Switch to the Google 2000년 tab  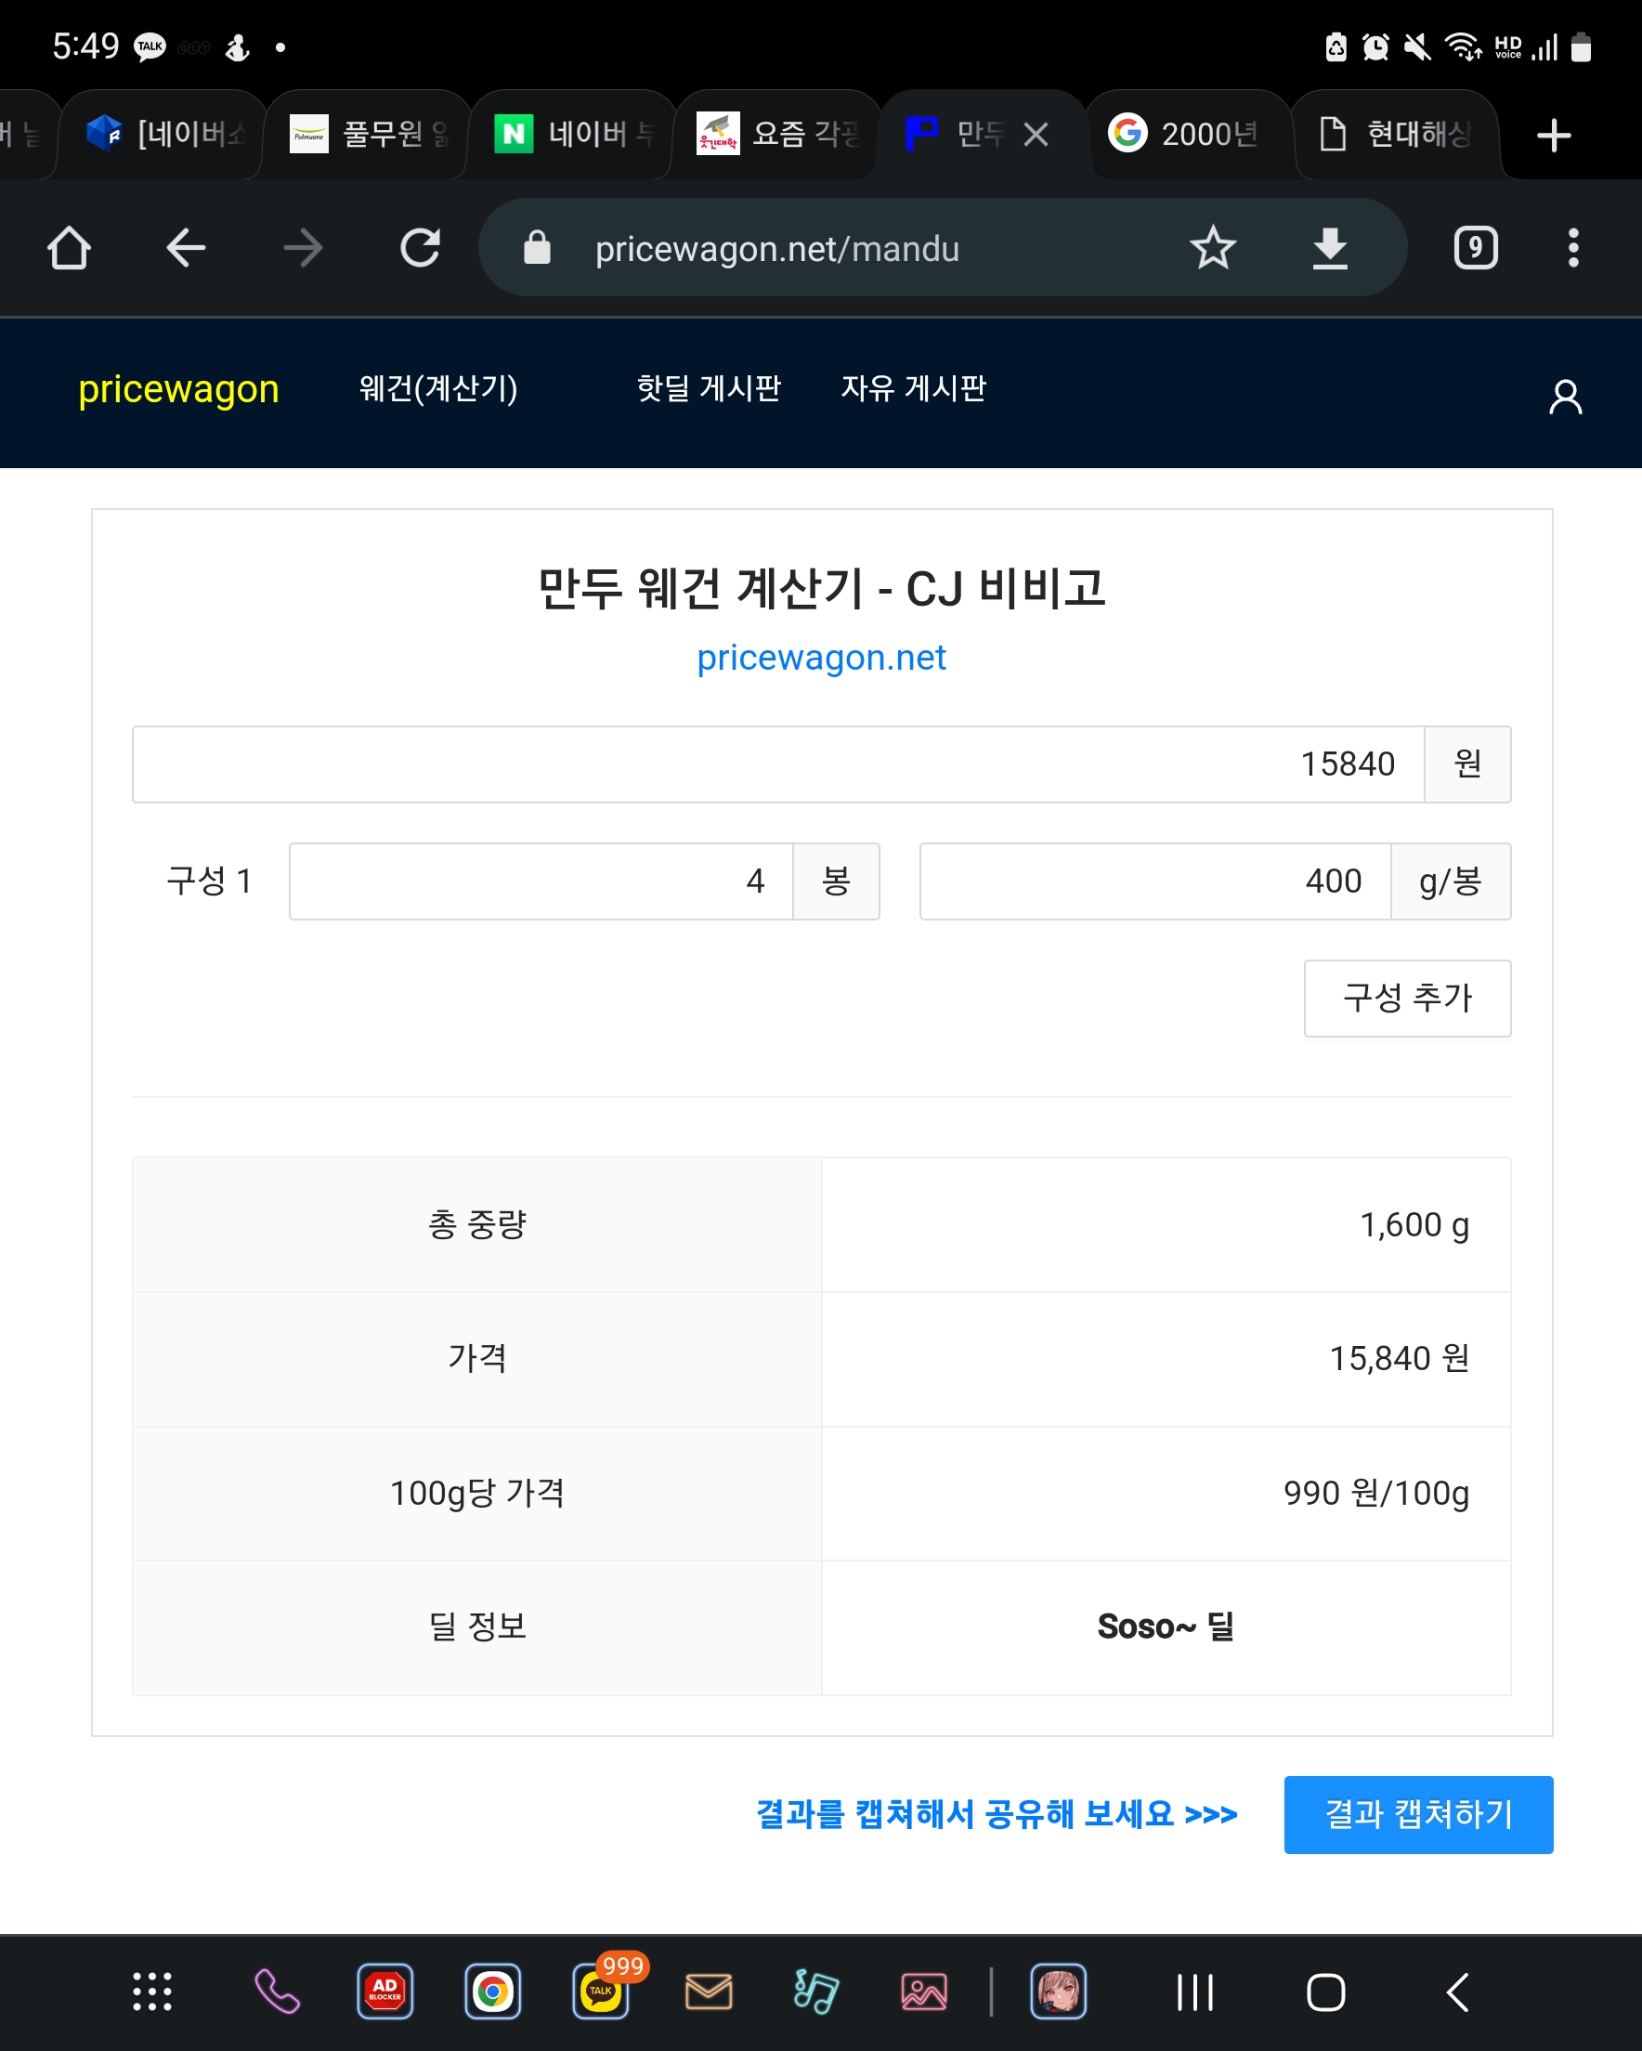coord(1187,134)
